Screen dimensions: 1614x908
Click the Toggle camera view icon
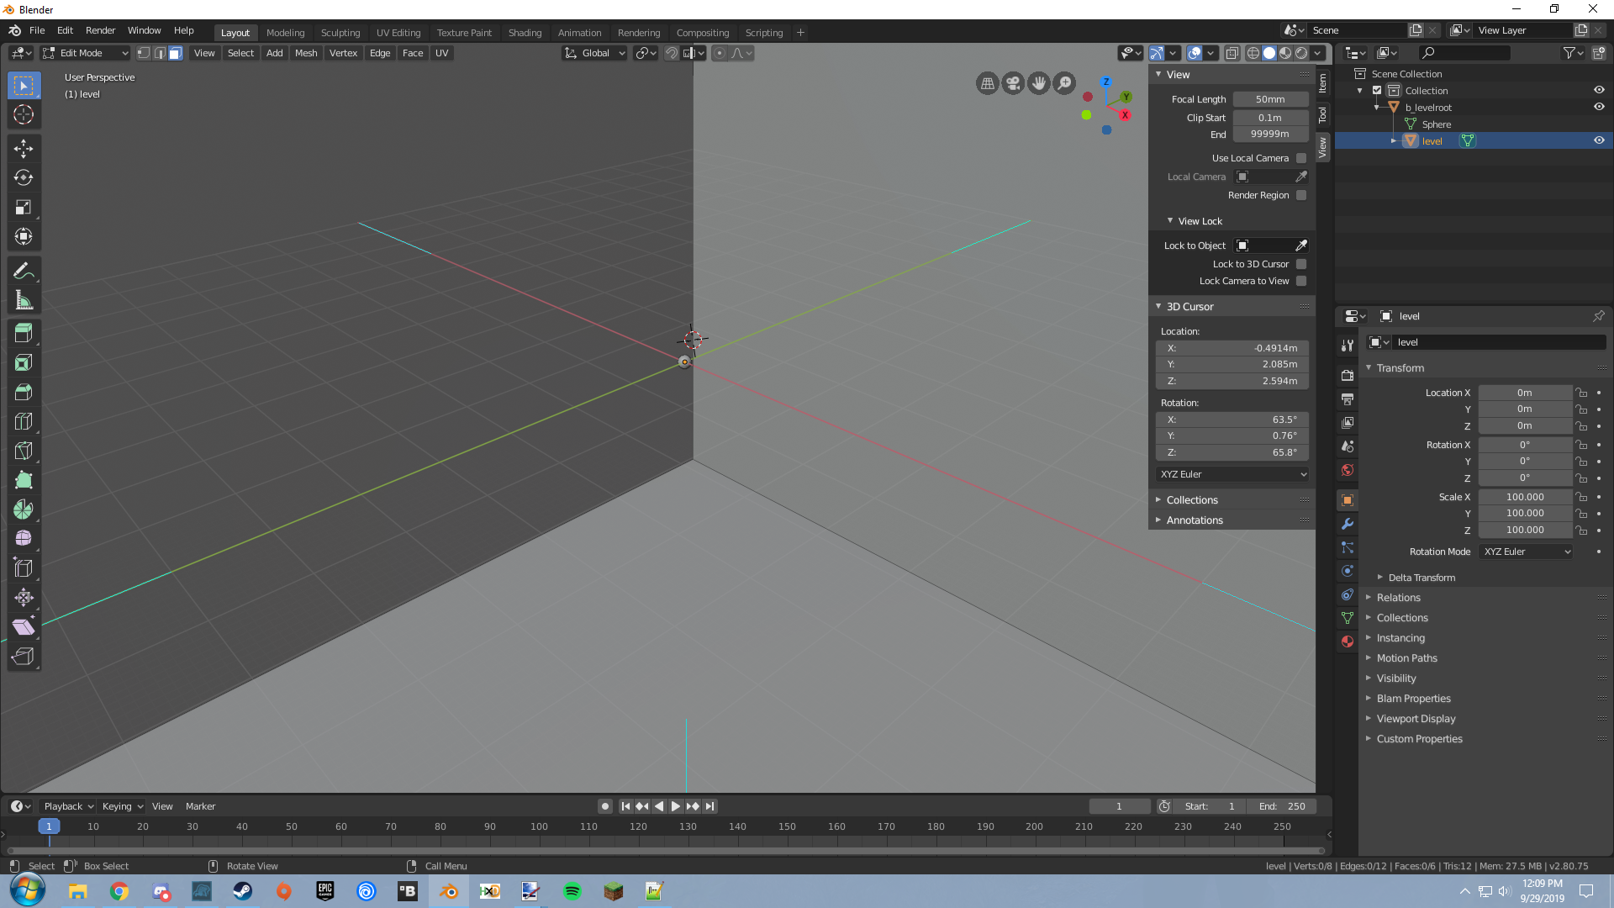(1013, 83)
